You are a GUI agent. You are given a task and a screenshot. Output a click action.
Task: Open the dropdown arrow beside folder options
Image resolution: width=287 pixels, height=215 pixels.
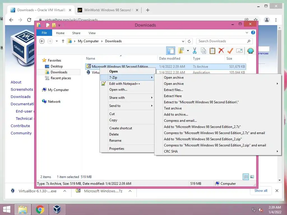[188, 51]
